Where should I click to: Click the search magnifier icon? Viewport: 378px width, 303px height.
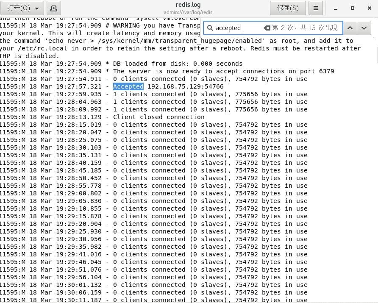[210, 28]
